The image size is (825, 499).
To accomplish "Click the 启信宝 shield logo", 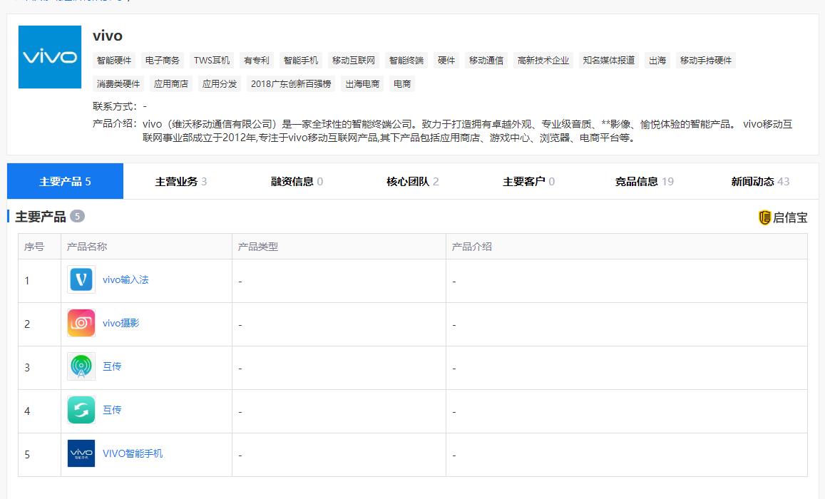I will 764,218.
